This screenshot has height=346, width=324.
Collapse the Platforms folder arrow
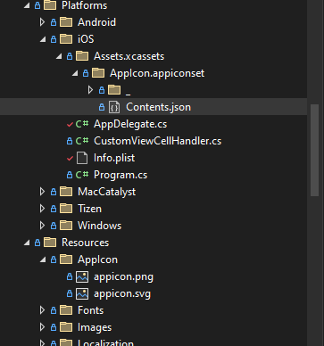(x=27, y=5)
